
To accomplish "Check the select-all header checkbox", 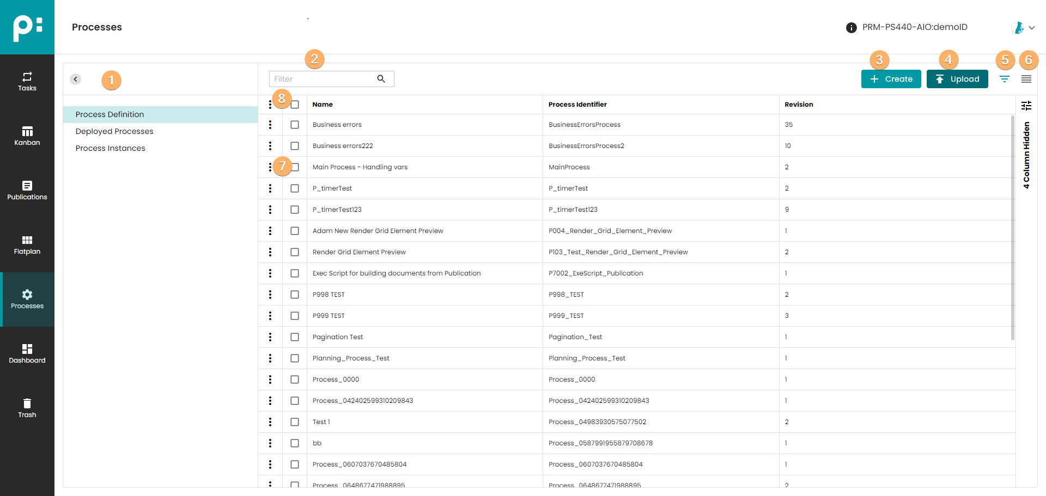I will [295, 105].
